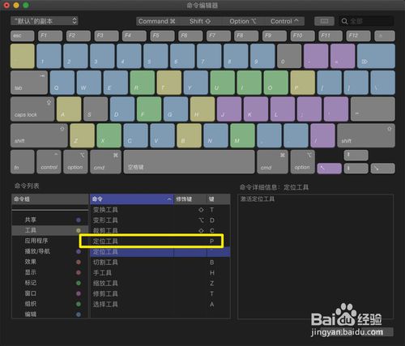Viewport: 405px width, 346px height.
Task: Click the esc key on virtual keyboard
Action: tap(23, 36)
